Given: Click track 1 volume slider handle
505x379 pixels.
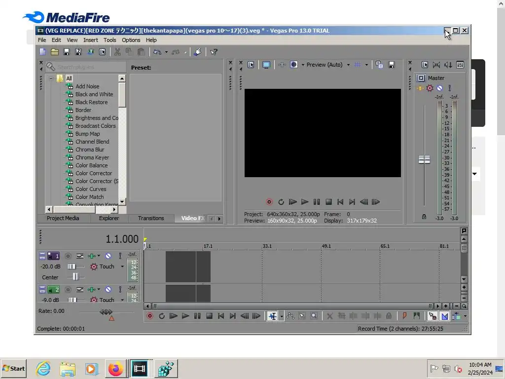Looking at the screenshot, I should 72,266.
